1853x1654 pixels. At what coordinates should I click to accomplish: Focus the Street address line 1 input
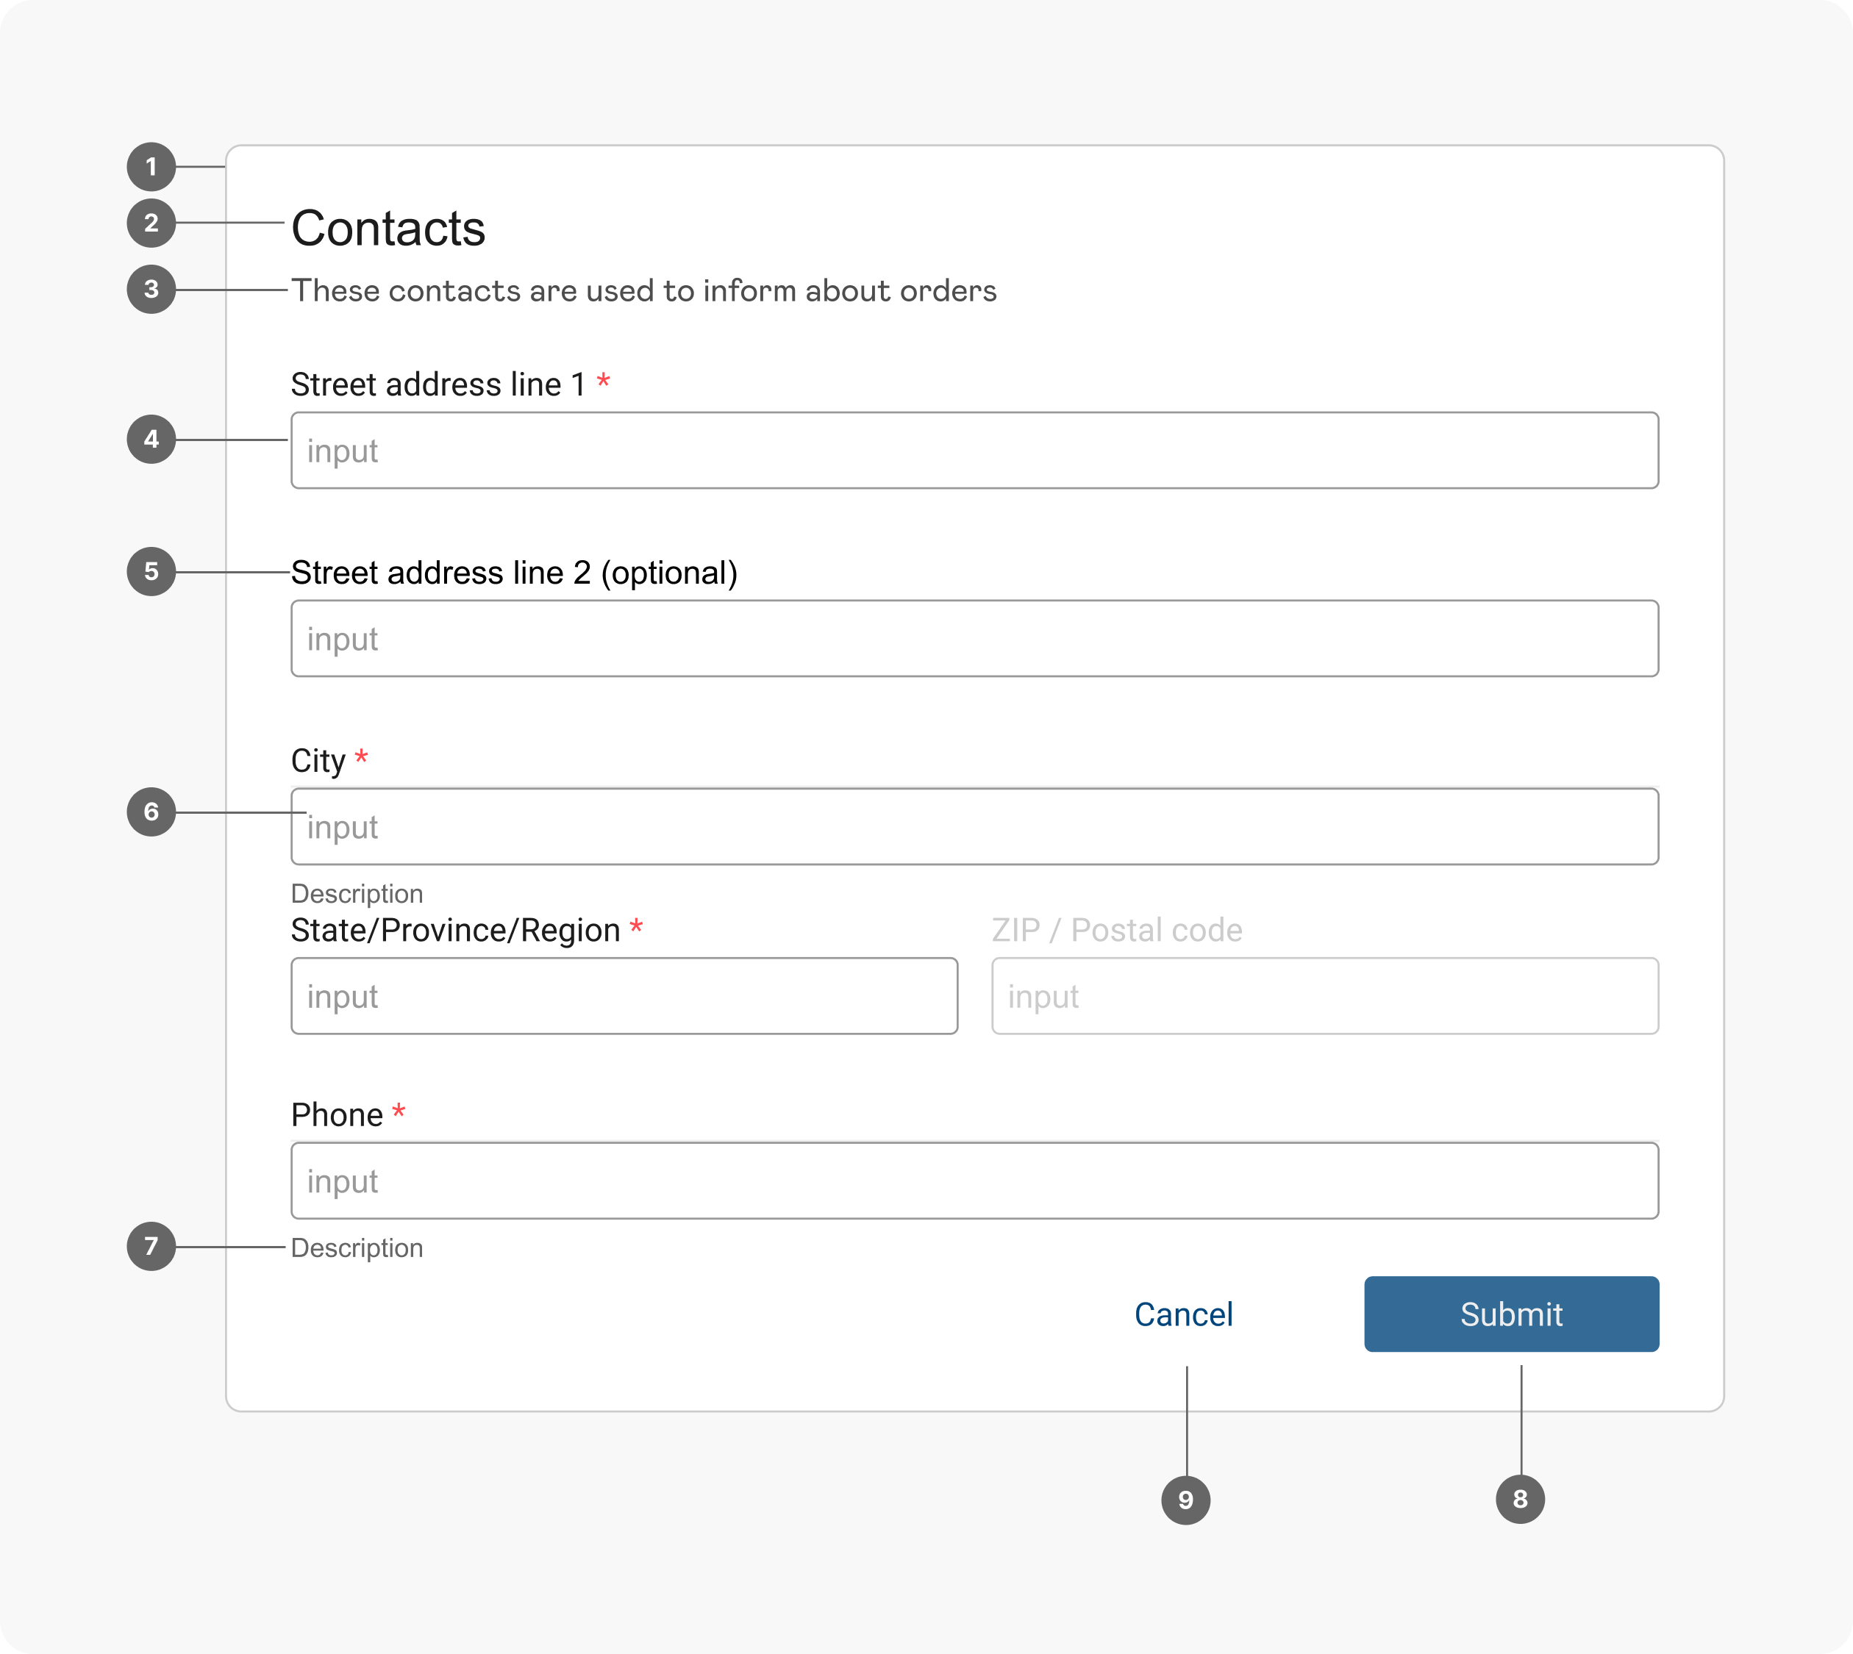(974, 451)
